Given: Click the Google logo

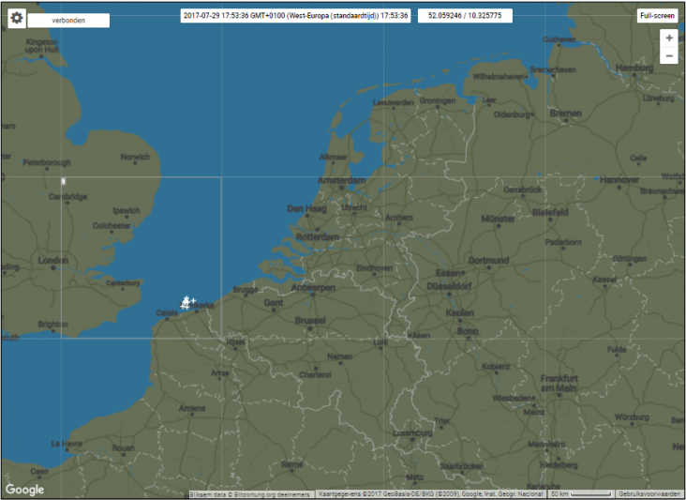Looking at the screenshot, I should 24,490.
